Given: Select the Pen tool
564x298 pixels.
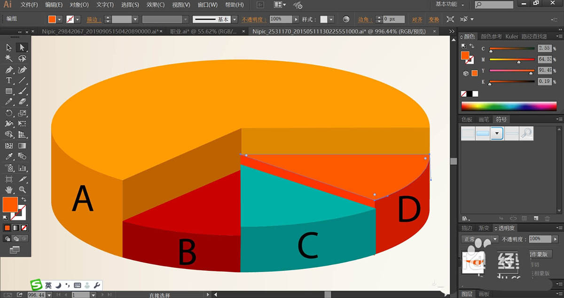Looking at the screenshot, I should tap(9, 70).
